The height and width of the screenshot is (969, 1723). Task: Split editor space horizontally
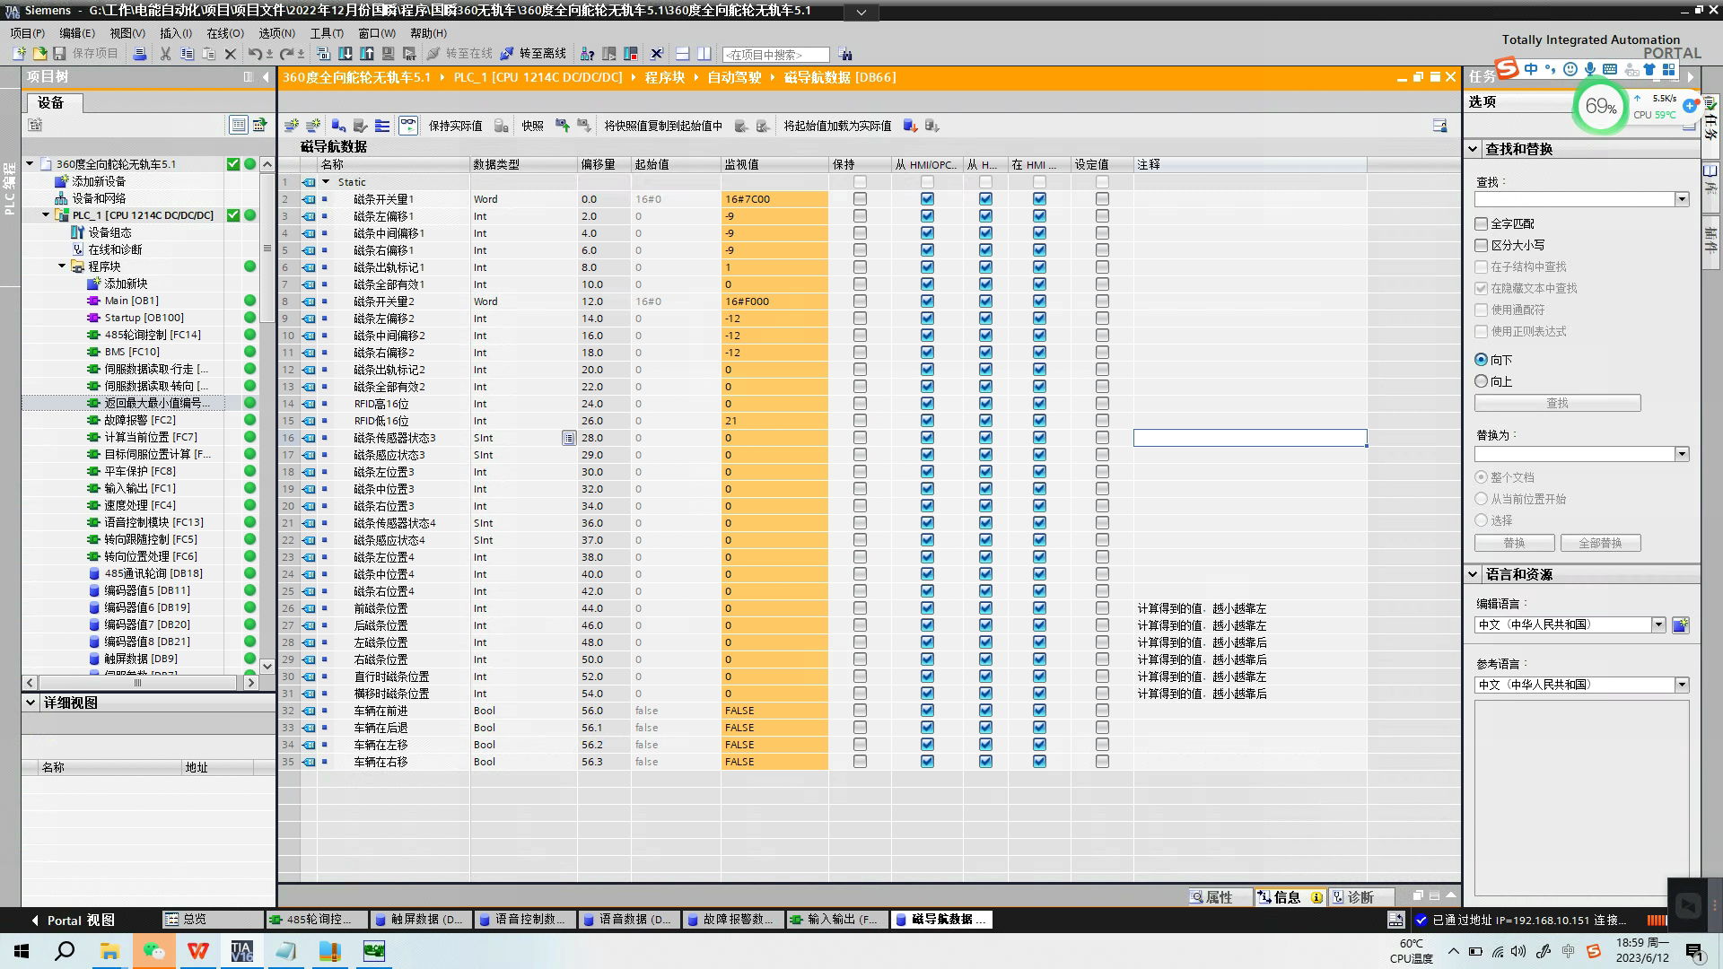[x=683, y=54]
